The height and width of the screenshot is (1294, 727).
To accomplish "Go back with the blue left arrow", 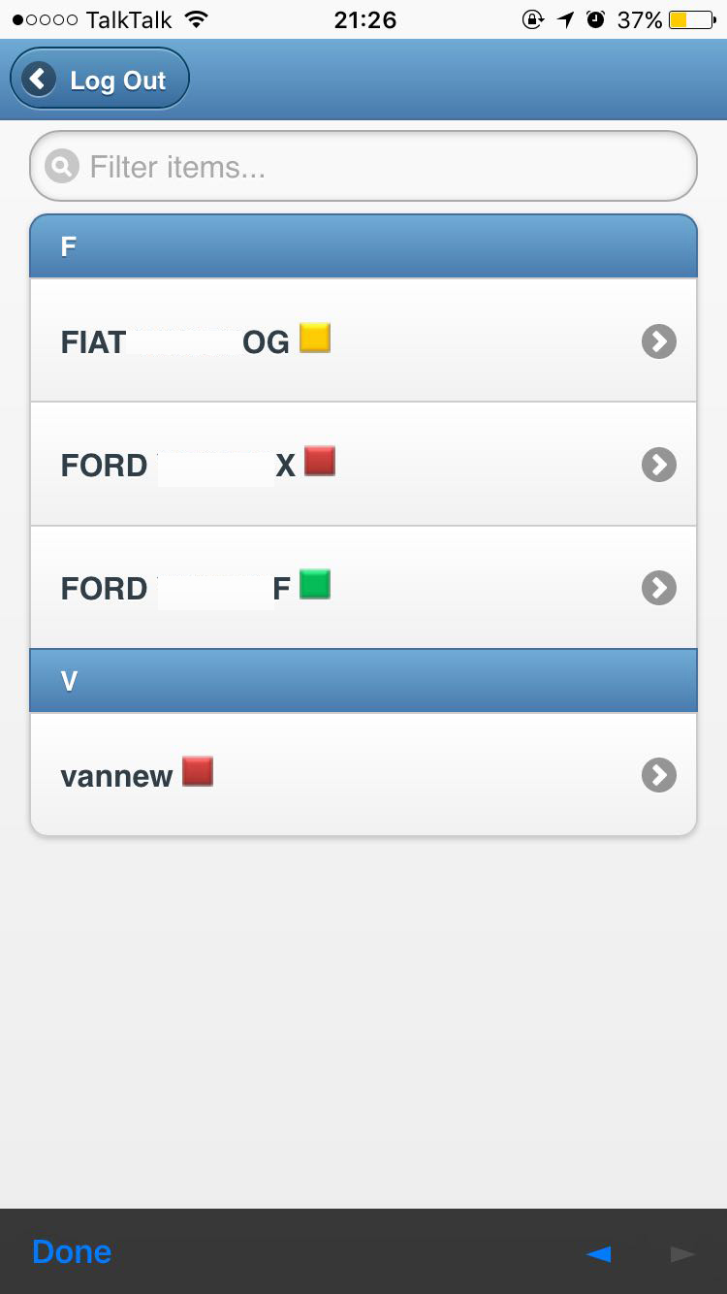I will pyautogui.click(x=599, y=1254).
